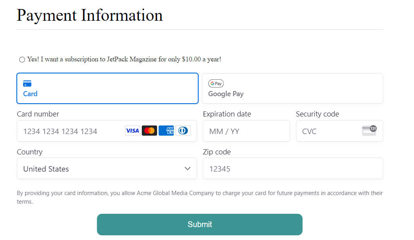414x240 pixels.
Task: Click the American Express logo
Action: [x=166, y=131]
